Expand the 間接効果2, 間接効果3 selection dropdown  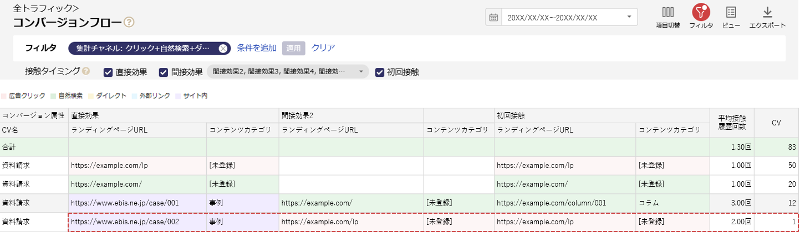click(288, 71)
